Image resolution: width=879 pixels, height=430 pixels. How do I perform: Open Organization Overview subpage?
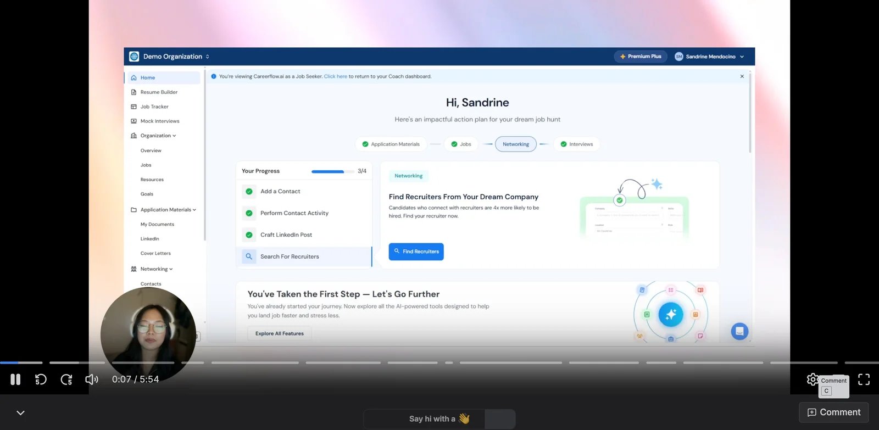(x=151, y=150)
